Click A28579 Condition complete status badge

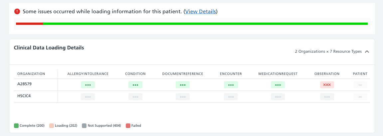click(x=135, y=85)
